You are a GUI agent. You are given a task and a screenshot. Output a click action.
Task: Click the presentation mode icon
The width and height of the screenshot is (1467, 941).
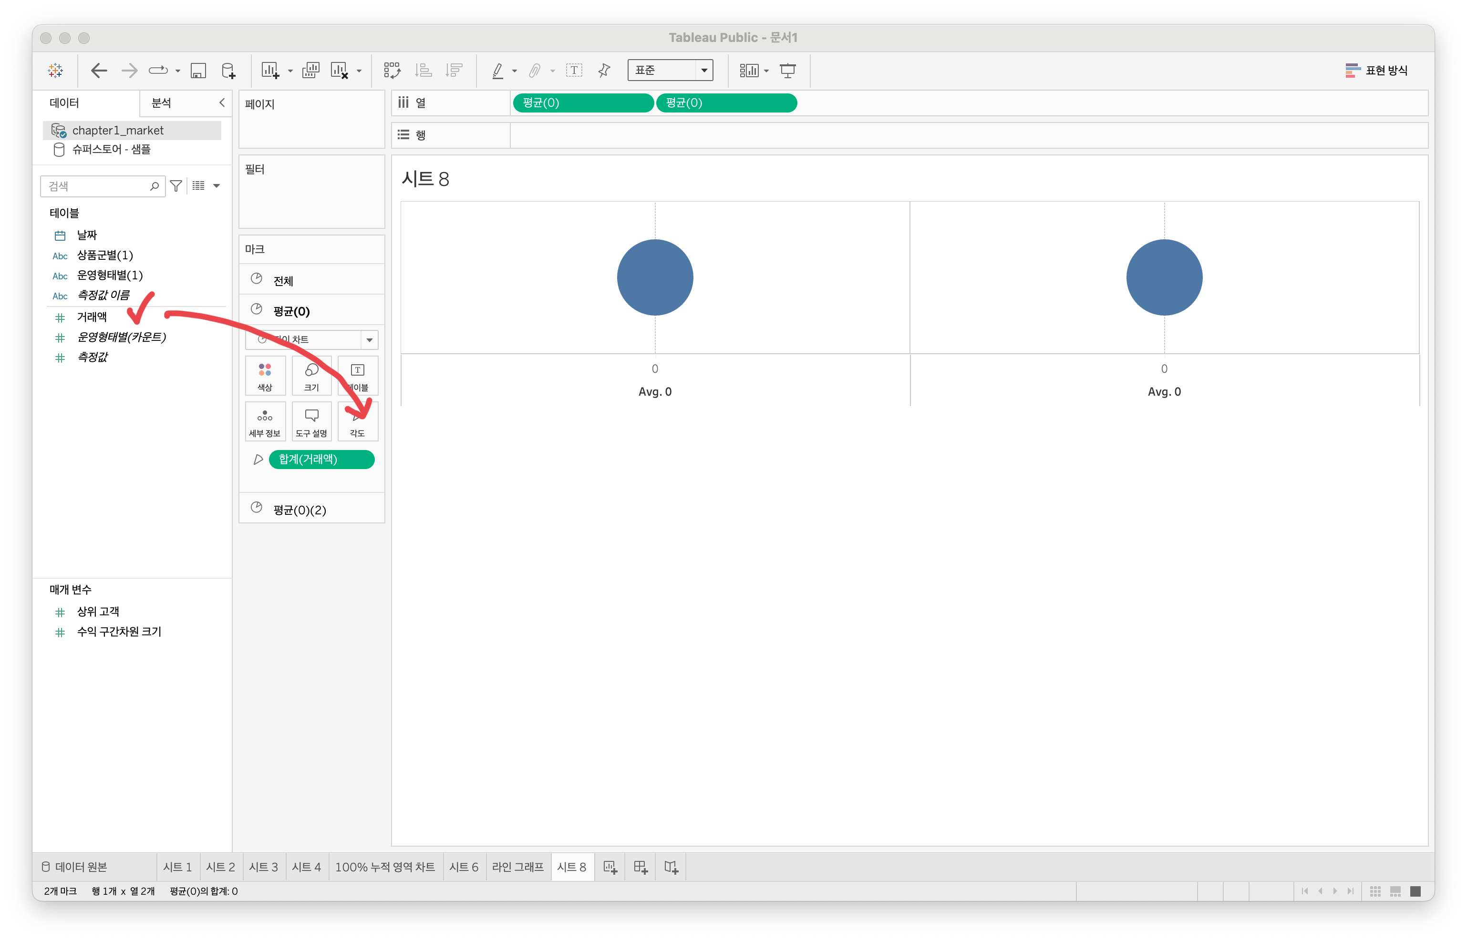coord(788,71)
